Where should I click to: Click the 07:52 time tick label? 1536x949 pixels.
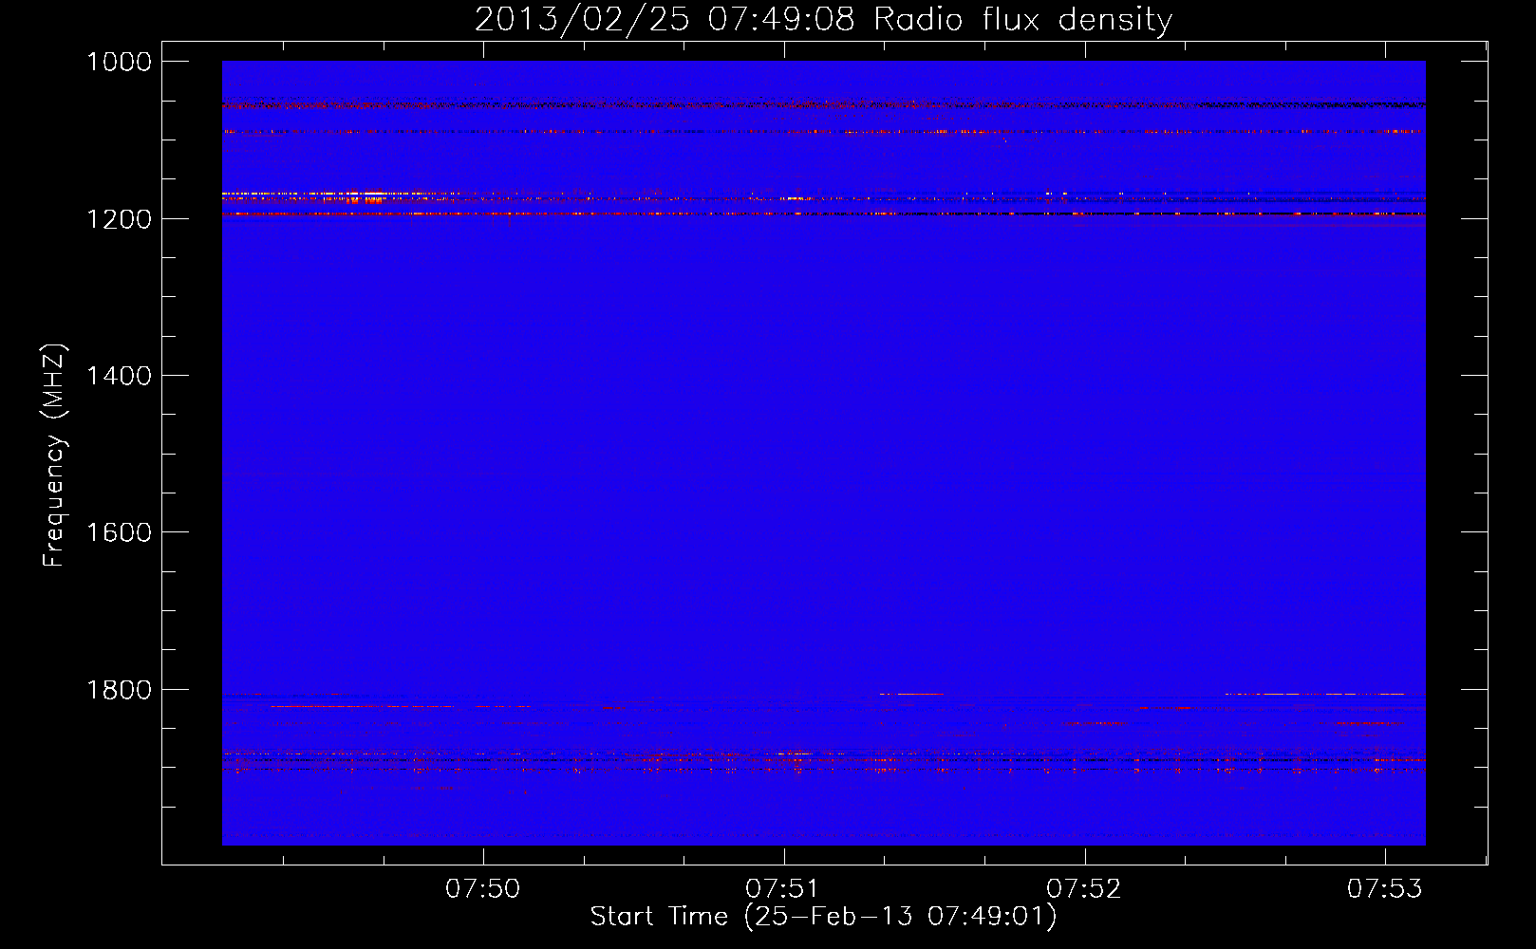1084,888
